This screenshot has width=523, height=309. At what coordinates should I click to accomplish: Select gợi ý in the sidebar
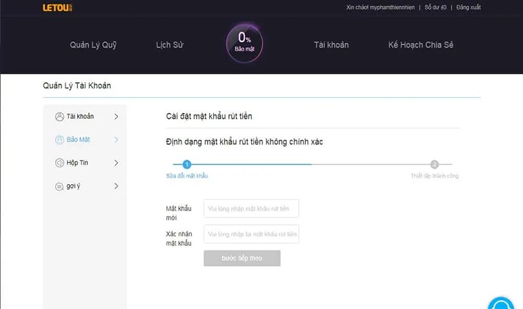click(x=73, y=186)
